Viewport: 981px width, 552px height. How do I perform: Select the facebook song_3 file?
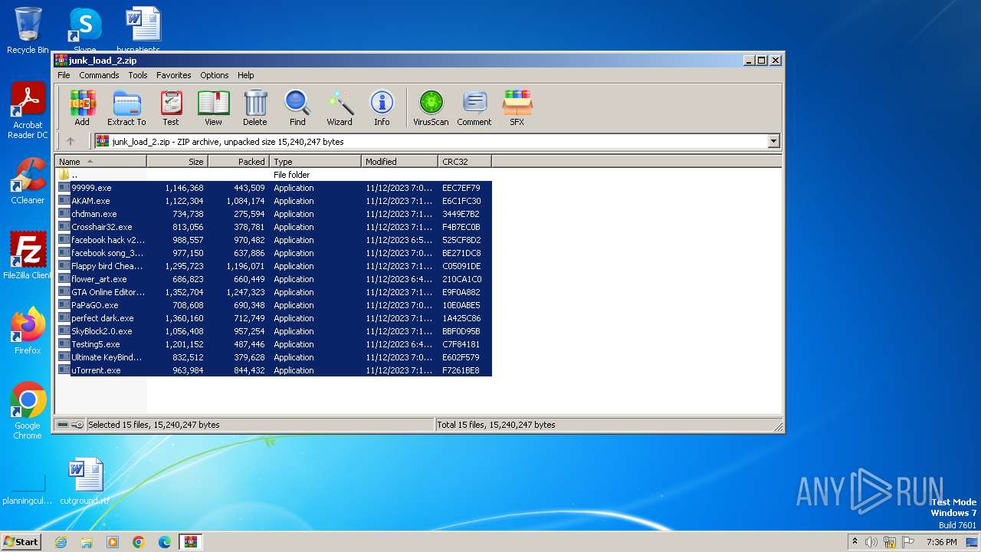(x=274, y=253)
